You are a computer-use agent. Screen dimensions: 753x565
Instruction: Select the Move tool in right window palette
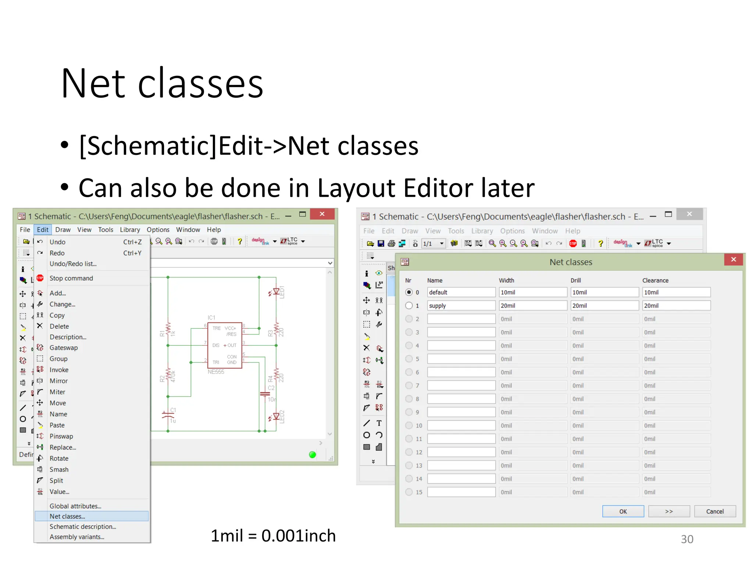pyautogui.click(x=367, y=300)
